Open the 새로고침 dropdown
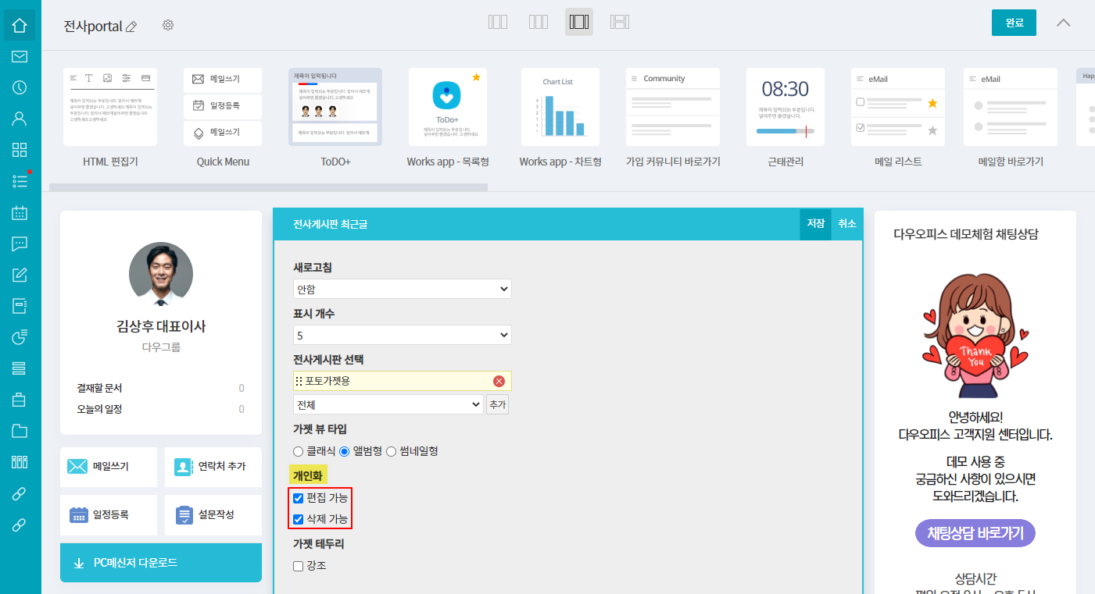1095x594 pixels. pyautogui.click(x=402, y=289)
